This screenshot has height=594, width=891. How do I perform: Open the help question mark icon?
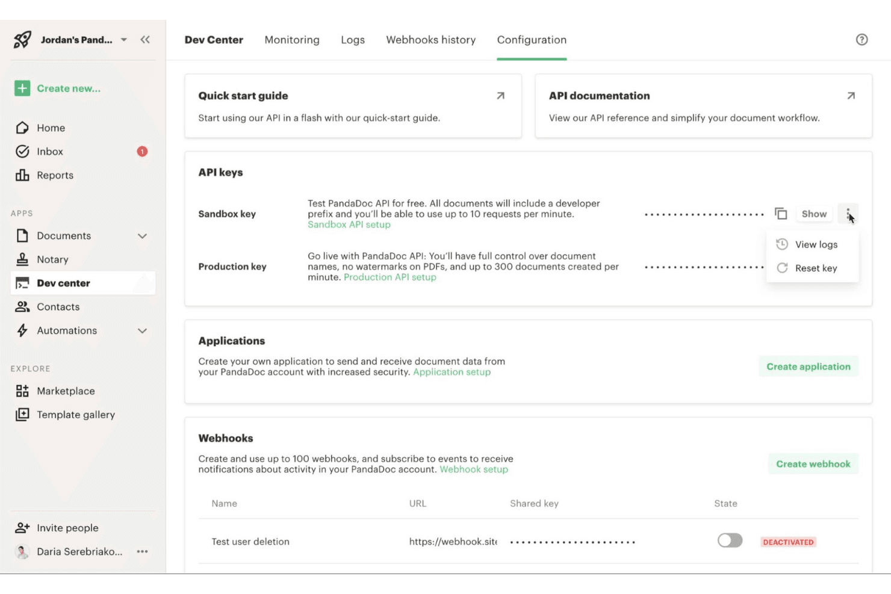click(x=862, y=40)
